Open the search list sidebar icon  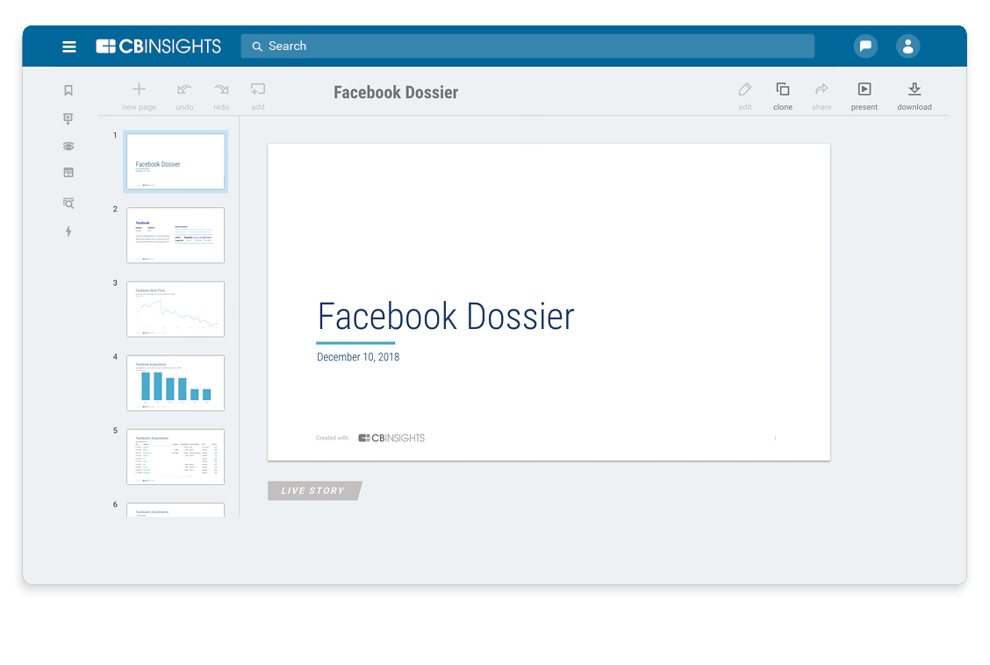click(x=68, y=204)
